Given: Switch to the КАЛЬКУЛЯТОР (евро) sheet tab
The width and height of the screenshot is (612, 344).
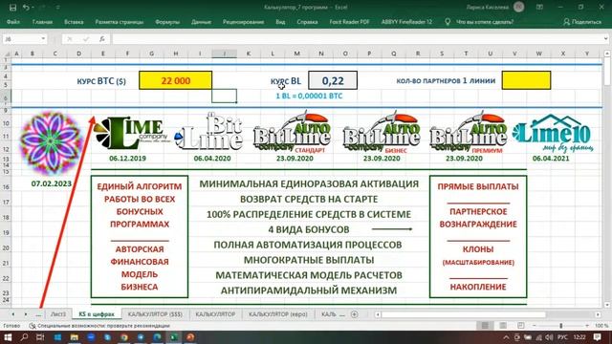Looking at the screenshot, I should [x=278, y=314].
